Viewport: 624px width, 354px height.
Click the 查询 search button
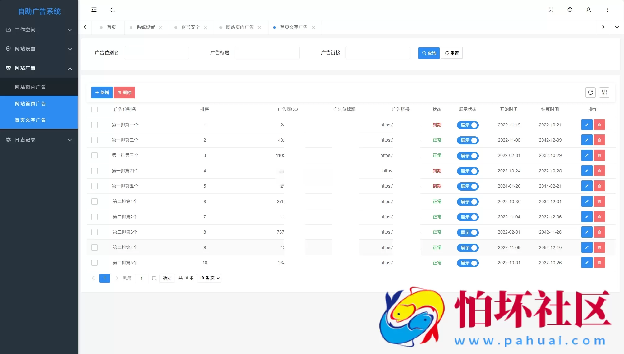(429, 53)
